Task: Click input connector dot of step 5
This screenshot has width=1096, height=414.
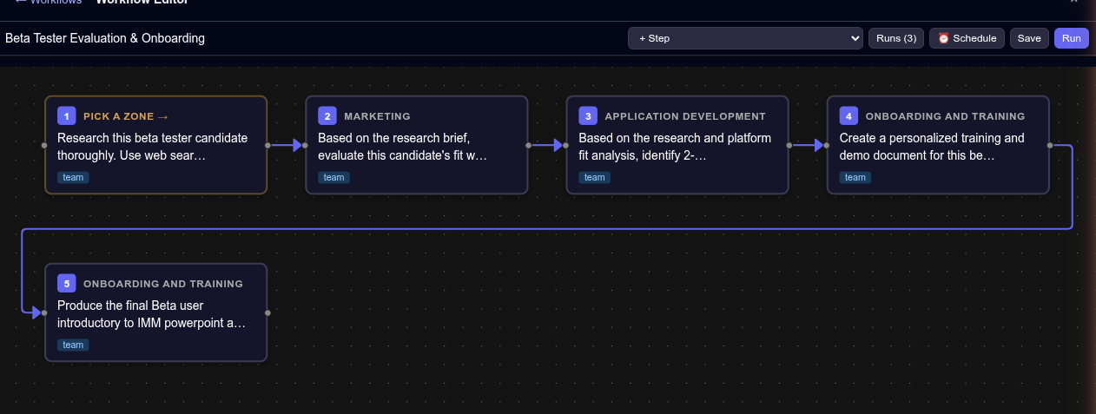Action: [45, 312]
